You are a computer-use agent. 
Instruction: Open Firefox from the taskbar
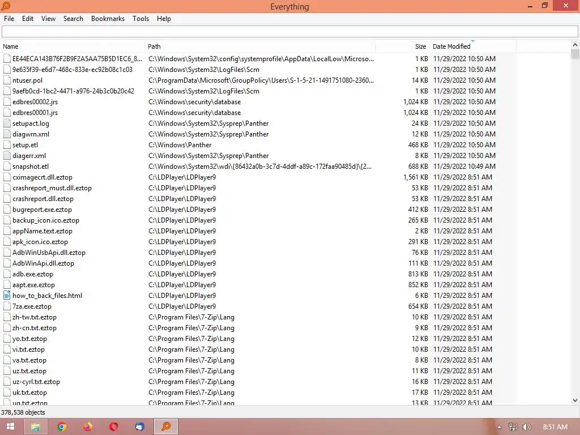[x=88, y=427]
